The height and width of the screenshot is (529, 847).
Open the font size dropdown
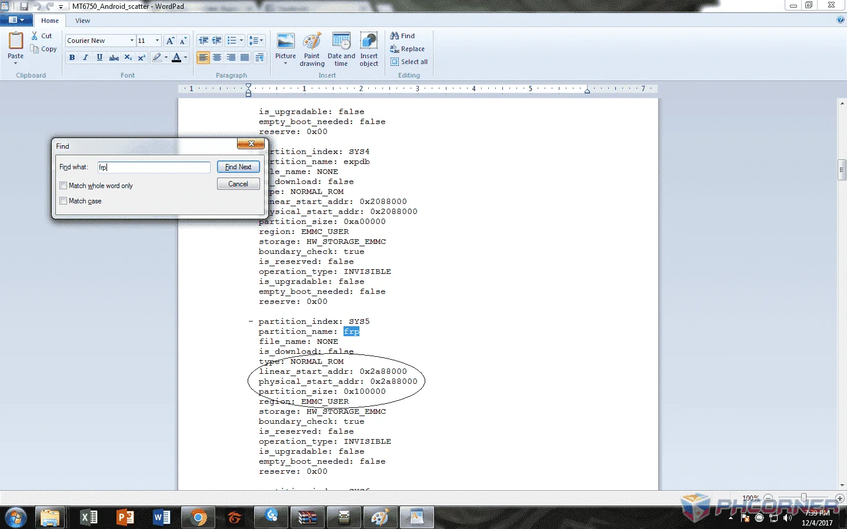(x=157, y=41)
